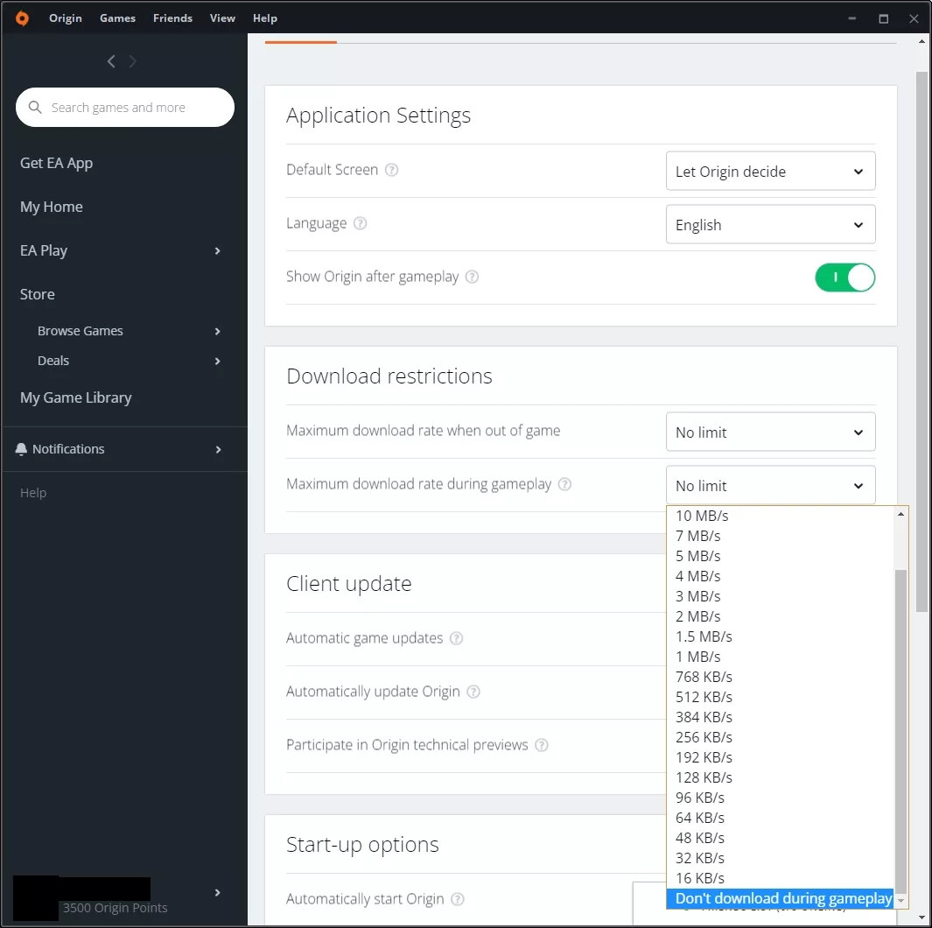Click the Origin logo icon
The width and height of the screenshot is (932, 928).
tap(21, 18)
